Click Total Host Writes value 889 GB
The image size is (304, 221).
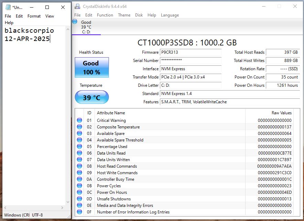(x=283, y=61)
